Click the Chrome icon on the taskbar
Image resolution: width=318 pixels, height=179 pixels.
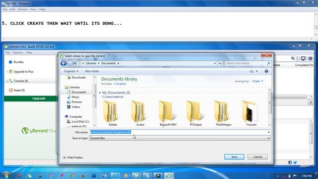point(73,176)
